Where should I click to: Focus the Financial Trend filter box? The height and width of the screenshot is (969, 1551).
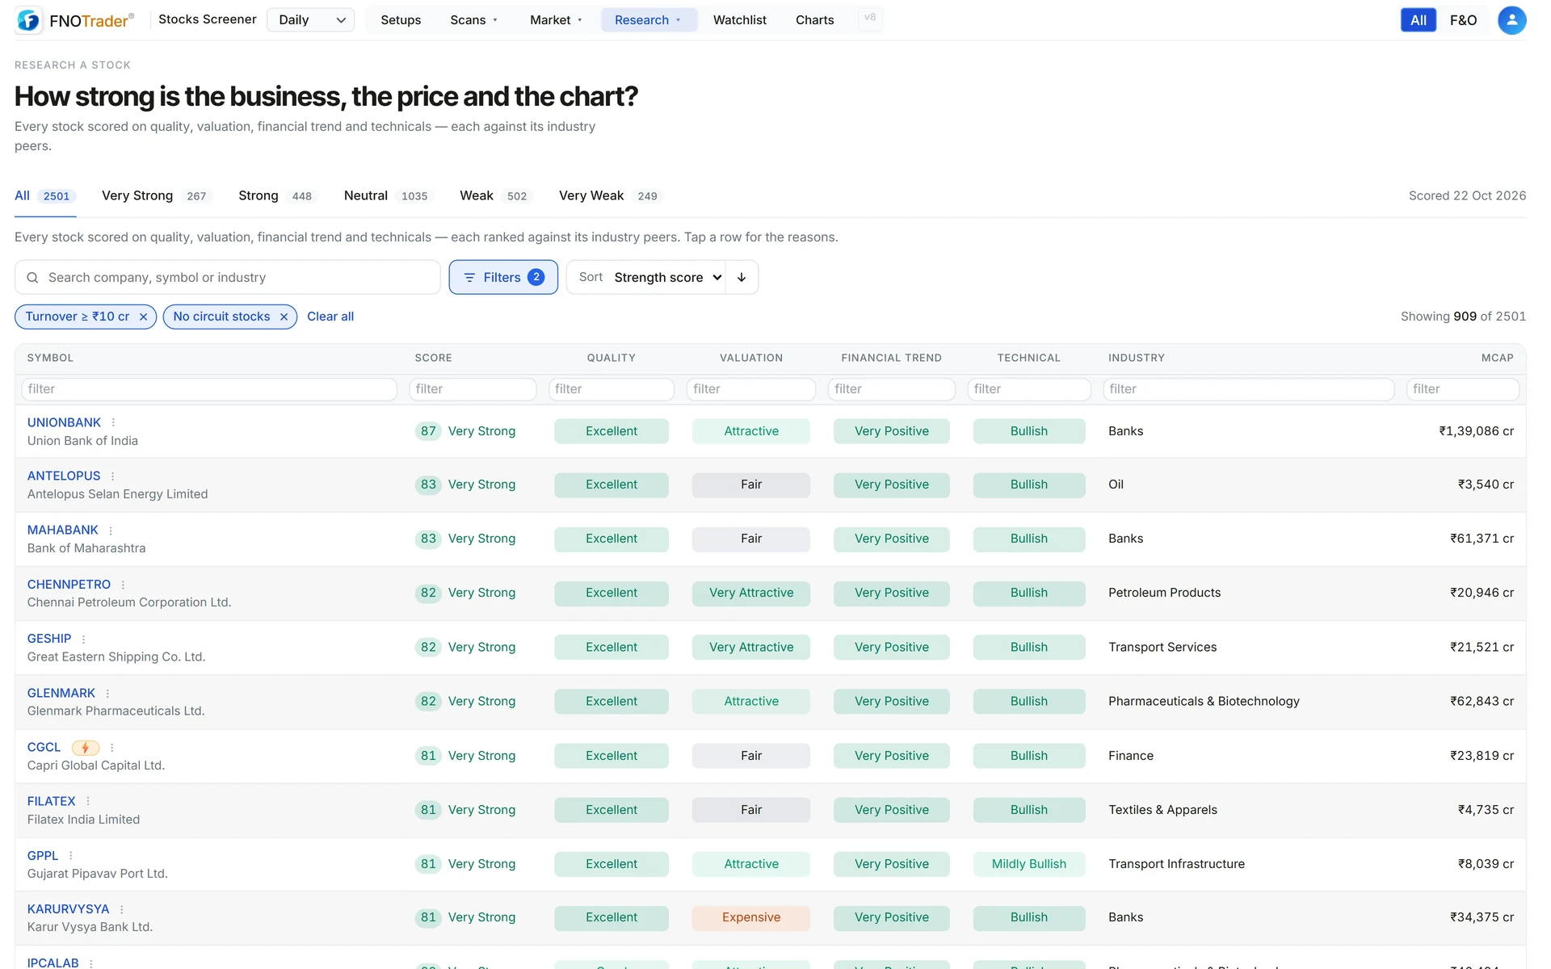pyautogui.click(x=892, y=389)
